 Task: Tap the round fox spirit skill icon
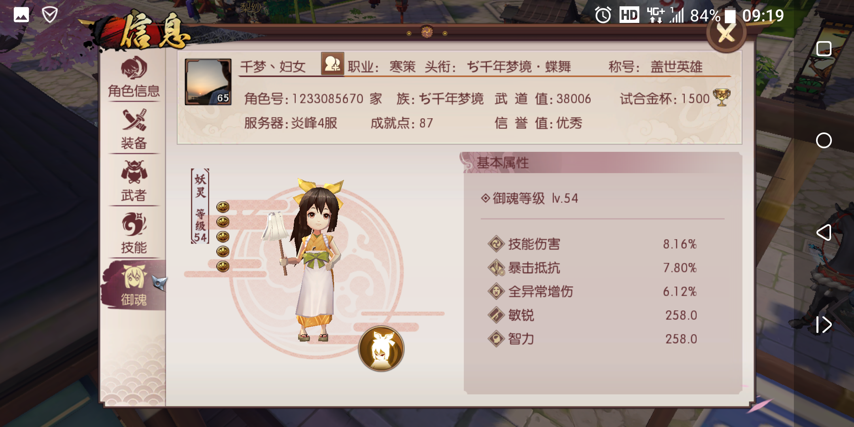381,349
